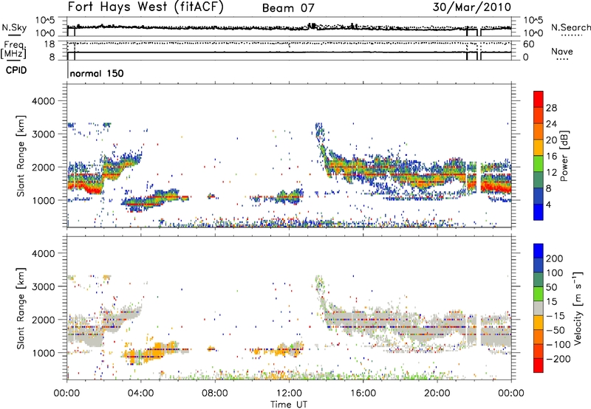Click the "Fort Hays West (fitACF)" plot title

[146, 7]
